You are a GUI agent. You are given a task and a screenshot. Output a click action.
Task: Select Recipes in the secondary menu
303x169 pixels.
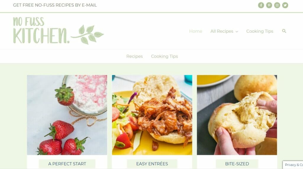click(135, 56)
